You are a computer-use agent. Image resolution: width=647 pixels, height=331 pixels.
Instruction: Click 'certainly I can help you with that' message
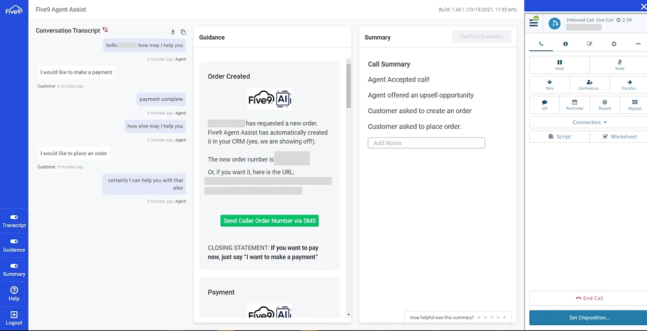tap(144, 184)
